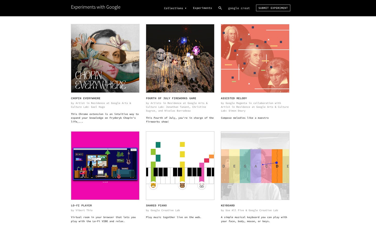Open the Experiments with Google home logo
The image size is (376, 235).
(x=96, y=7)
